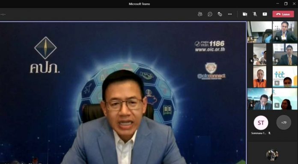The image size is (298, 164).
Task: Open the participants panel icon
Action: [200, 14]
